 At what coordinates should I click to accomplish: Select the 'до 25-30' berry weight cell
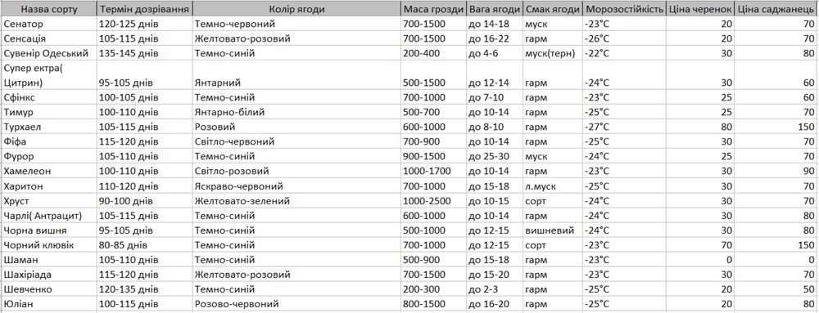(495, 156)
